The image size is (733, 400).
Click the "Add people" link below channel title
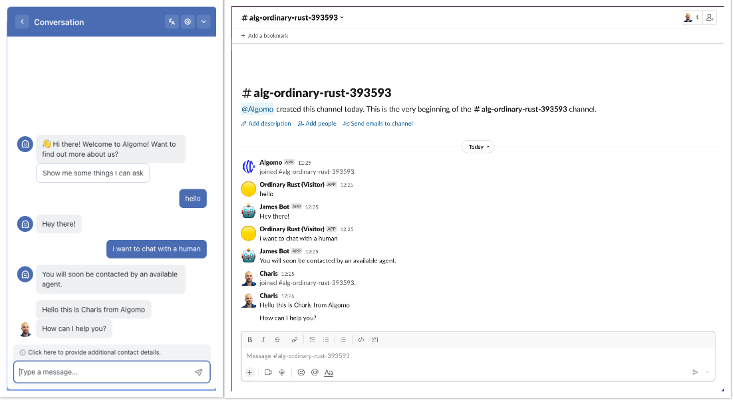pos(317,124)
